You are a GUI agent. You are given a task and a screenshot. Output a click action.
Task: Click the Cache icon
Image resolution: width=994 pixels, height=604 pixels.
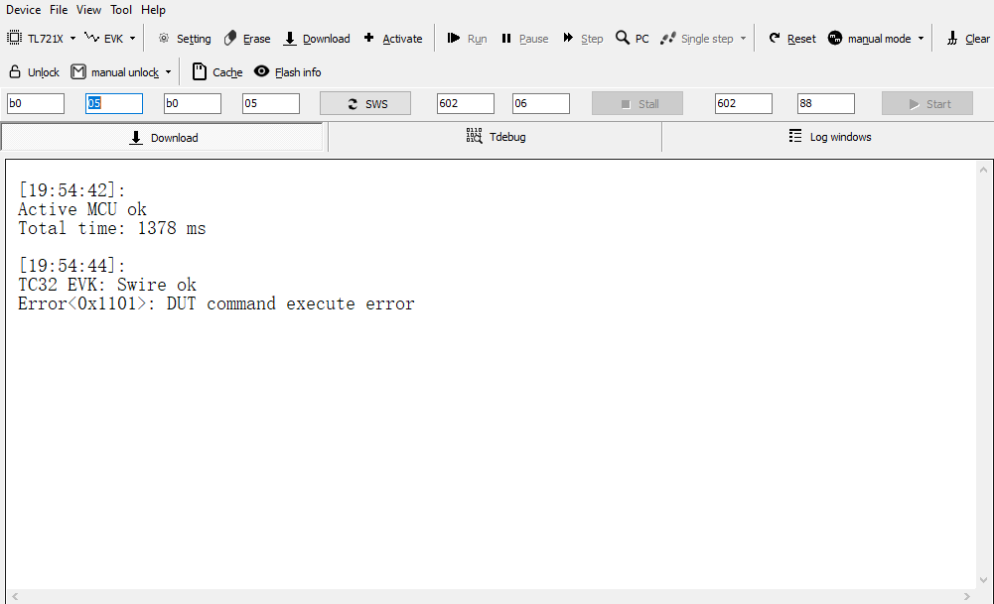tap(215, 71)
